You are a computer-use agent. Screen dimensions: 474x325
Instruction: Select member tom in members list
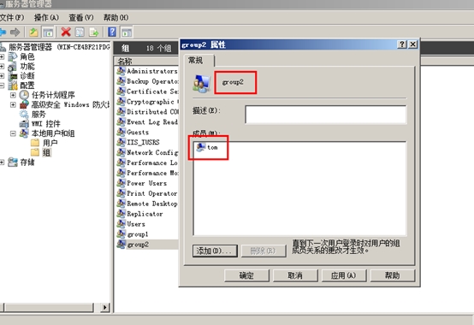coord(207,147)
